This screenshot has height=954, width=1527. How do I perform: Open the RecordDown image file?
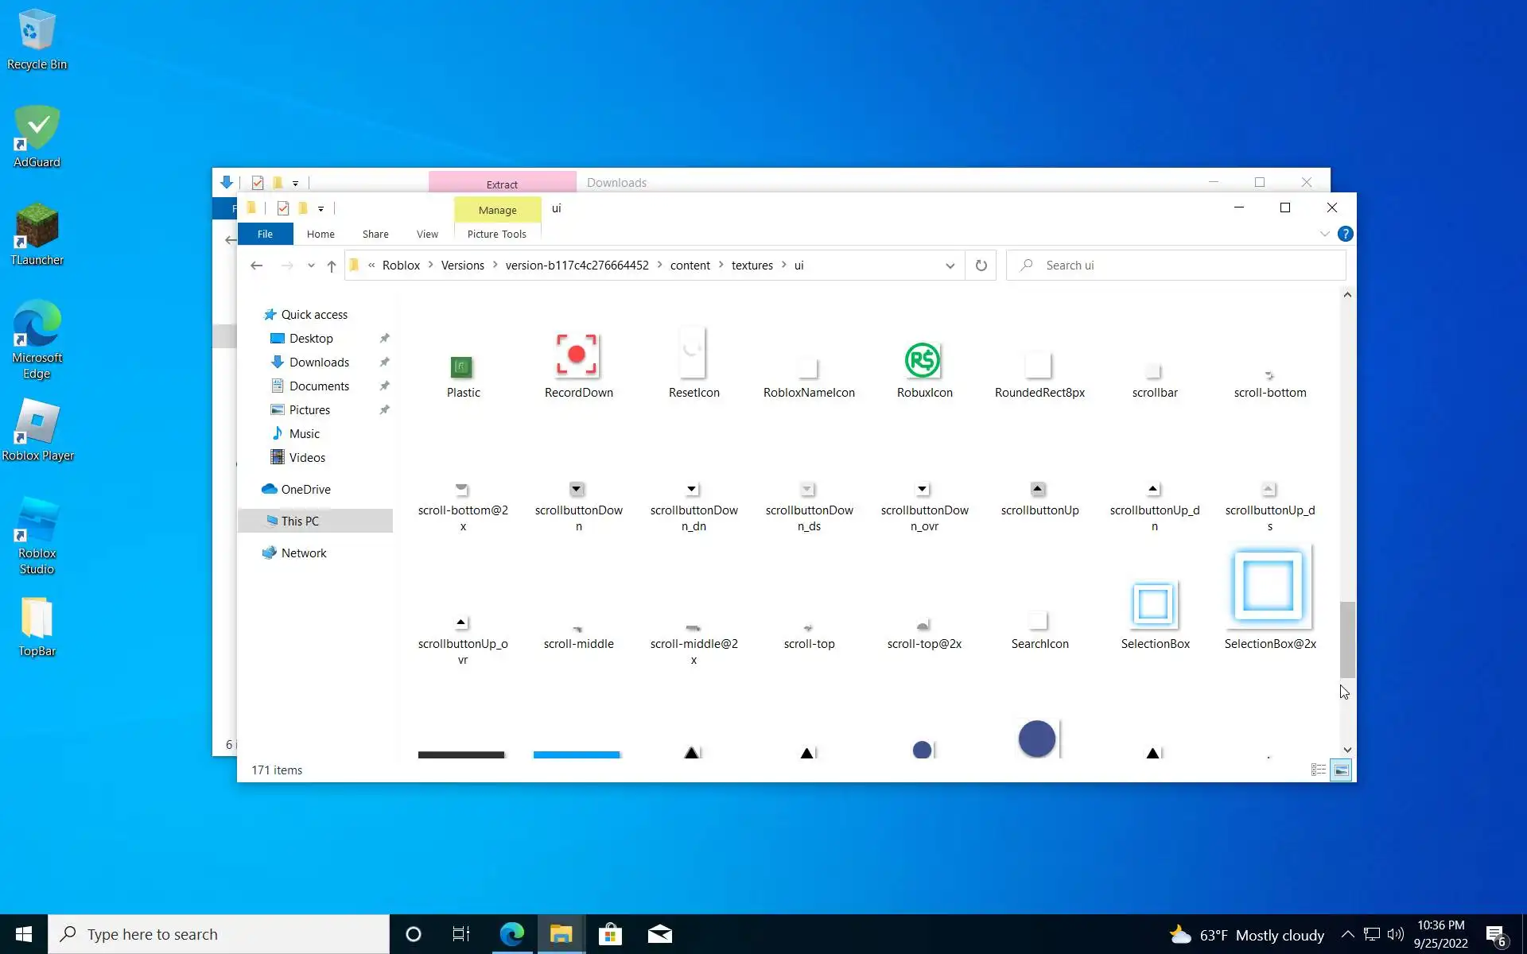[x=577, y=355]
